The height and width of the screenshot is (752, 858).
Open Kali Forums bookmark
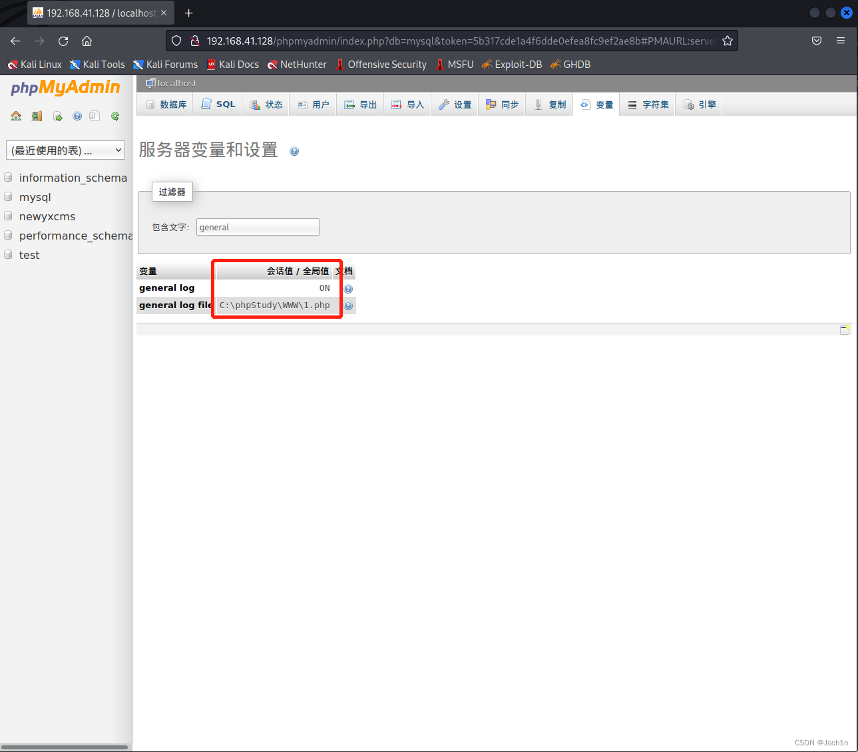(165, 65)
